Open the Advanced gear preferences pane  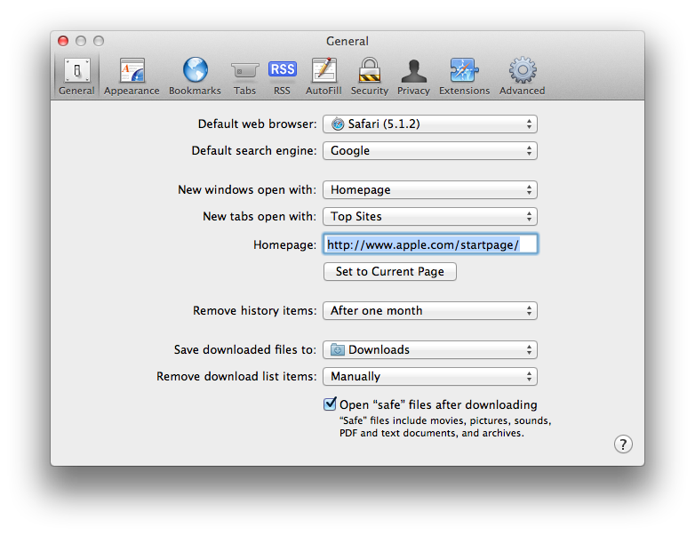(x=522, y=76)
